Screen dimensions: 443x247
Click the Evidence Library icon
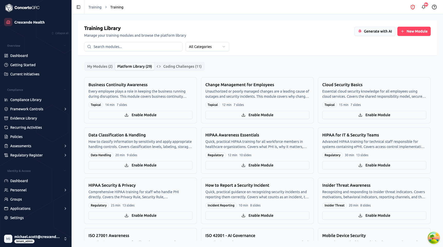(x=6, y=118)
